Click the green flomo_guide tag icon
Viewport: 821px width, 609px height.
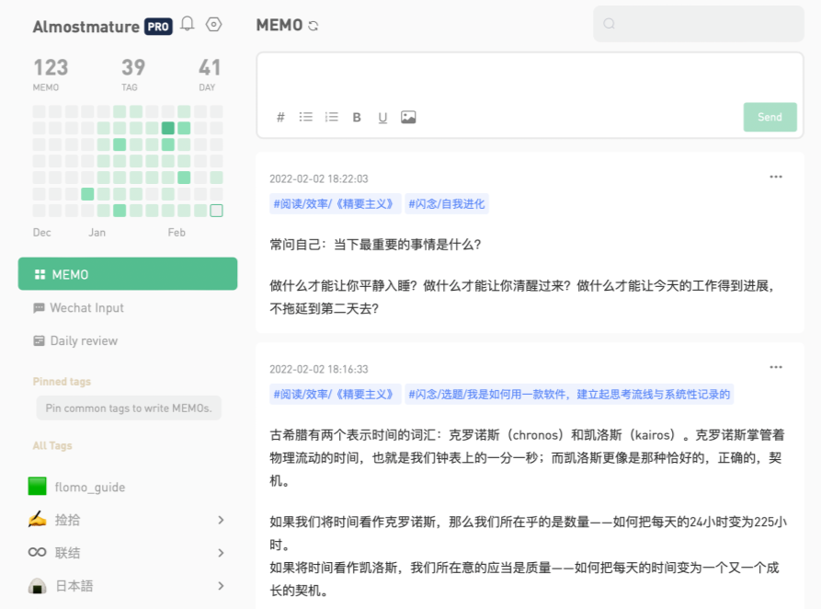click(x=37, y=487)
